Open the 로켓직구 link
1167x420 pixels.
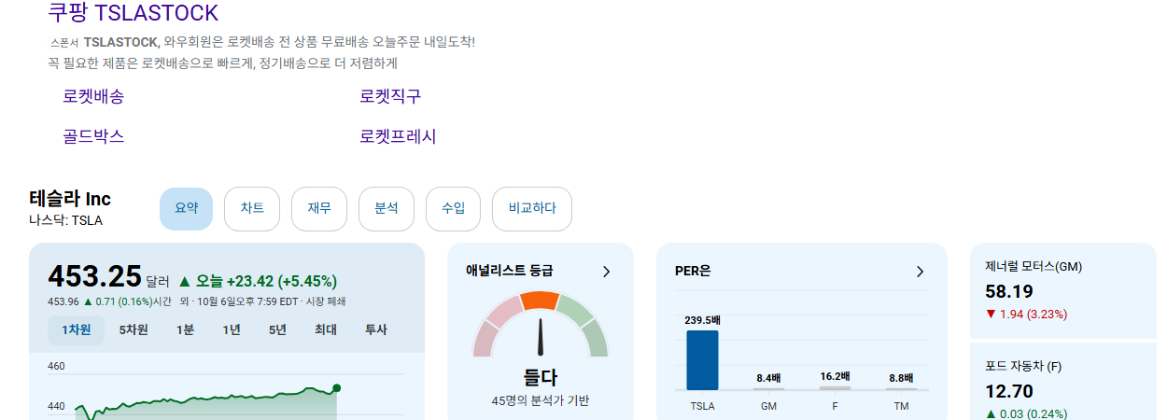pos(390,96)
